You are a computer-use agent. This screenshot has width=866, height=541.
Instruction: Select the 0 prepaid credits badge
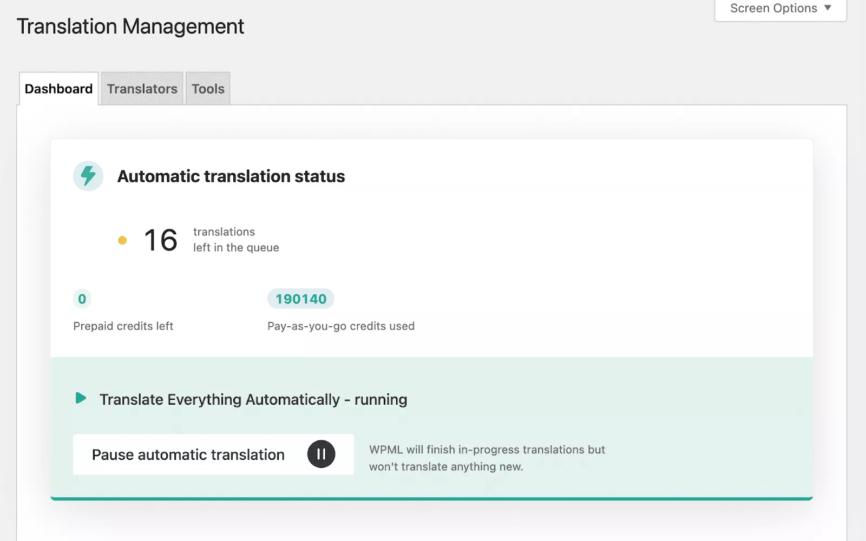(82, 299)
